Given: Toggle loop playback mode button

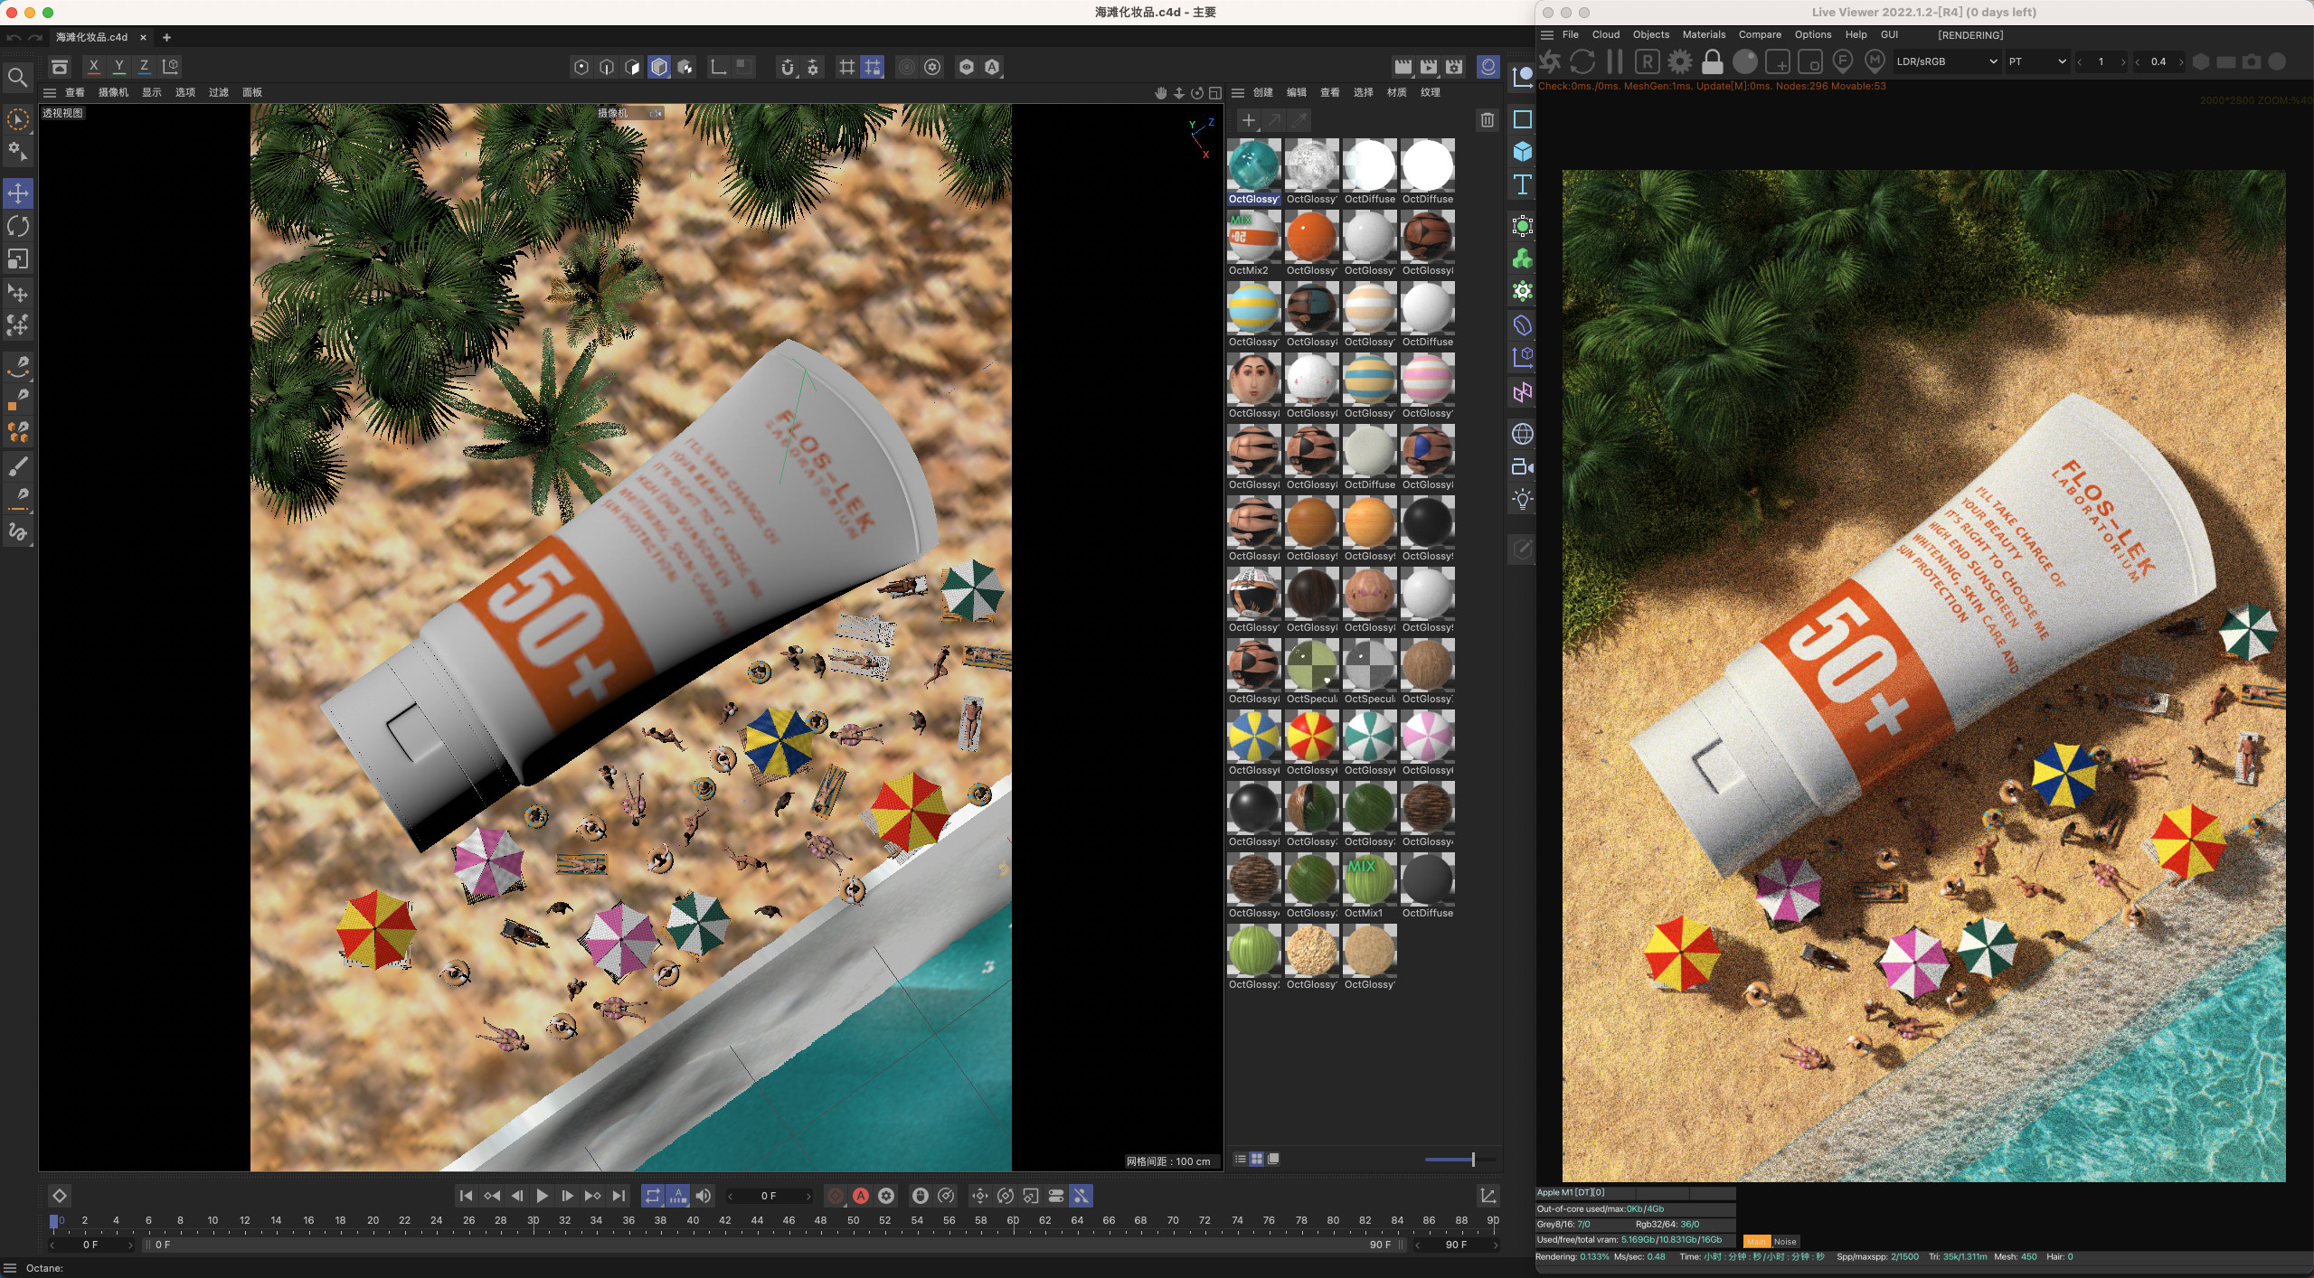Looking at the screenshot, I should pos(652,1196).
